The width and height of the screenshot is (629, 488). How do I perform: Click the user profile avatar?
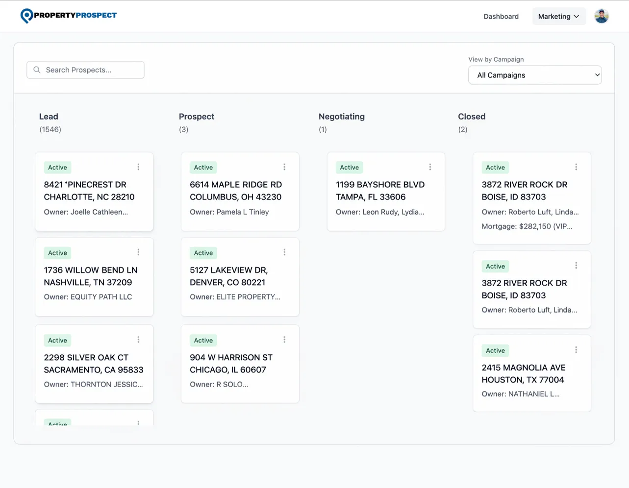coord(602,16)
